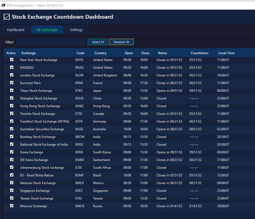The height and width of the screenshot is (219, 255).
Task: Sort by the Exchange column header
Action: click(x=47, y=53)
